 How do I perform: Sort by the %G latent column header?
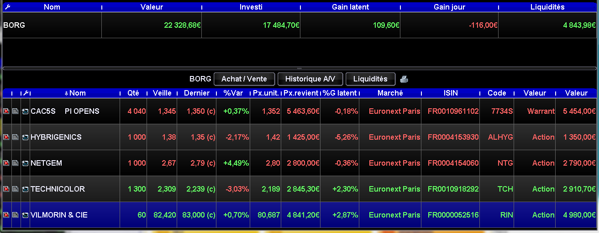pos(340,93)
